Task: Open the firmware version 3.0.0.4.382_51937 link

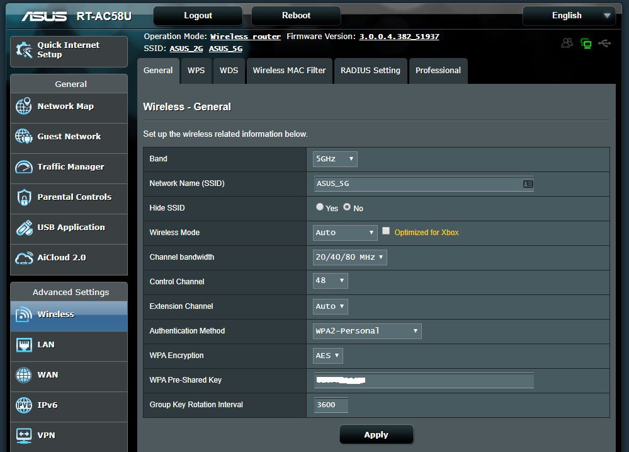Action: pos(399,37)
